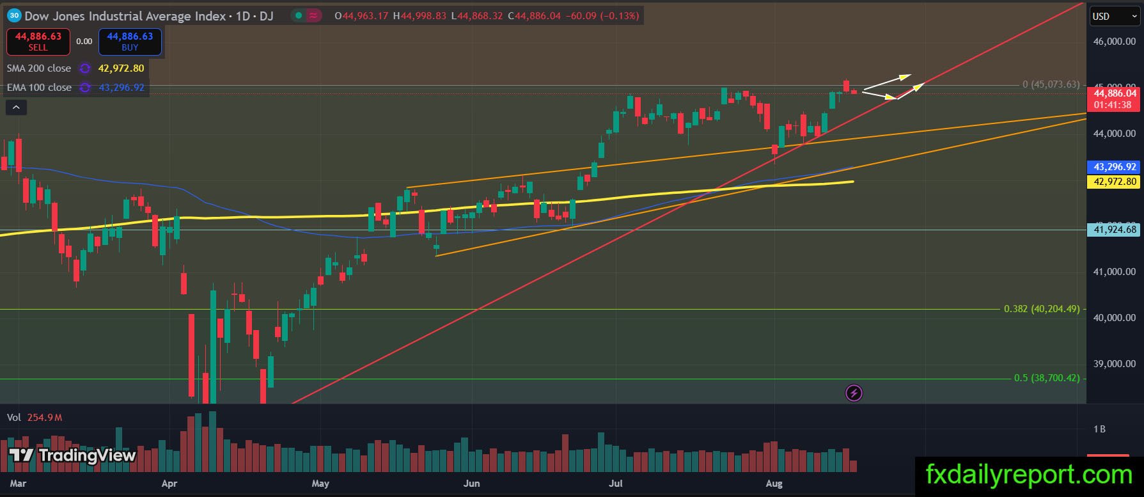Screen dimensions: 1144x497
Task: Click the green market status dot
Action: 299,16
